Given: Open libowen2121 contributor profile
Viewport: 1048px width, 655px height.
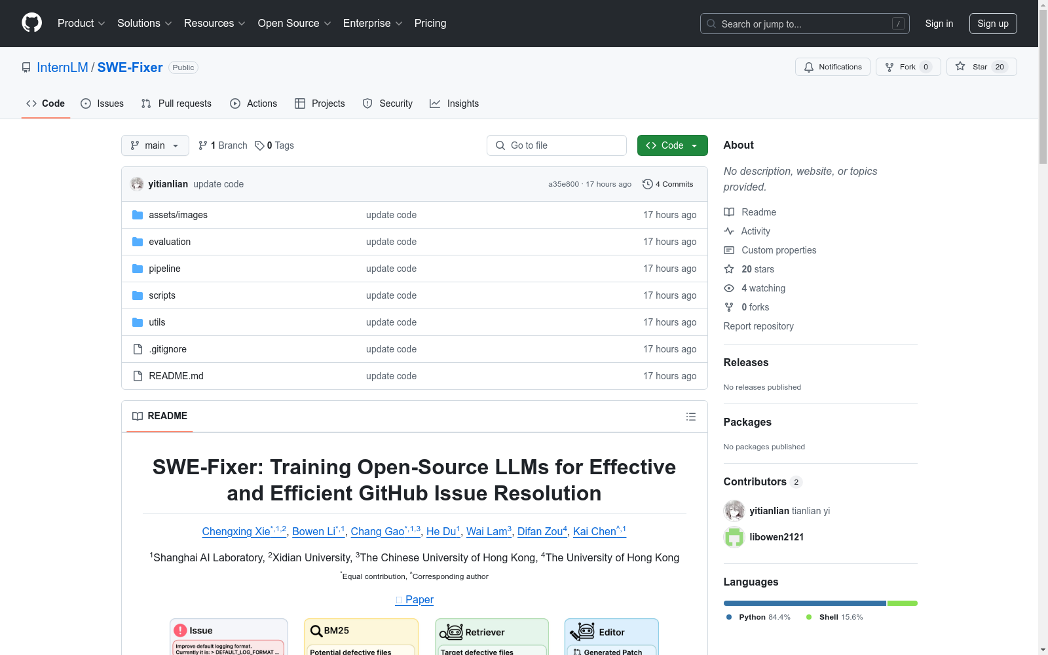Looking at the screenshot, I should coord(777,537).
